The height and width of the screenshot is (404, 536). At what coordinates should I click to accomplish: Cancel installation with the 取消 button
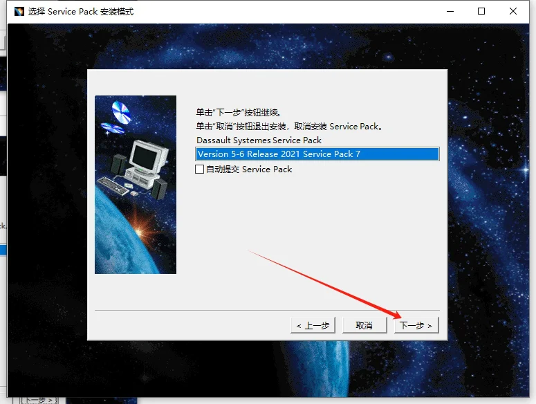(364, 325)
